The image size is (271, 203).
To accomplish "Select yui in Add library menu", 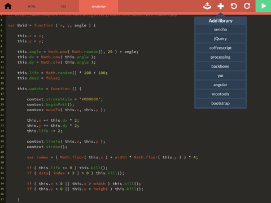I will (x=220, y=76).
